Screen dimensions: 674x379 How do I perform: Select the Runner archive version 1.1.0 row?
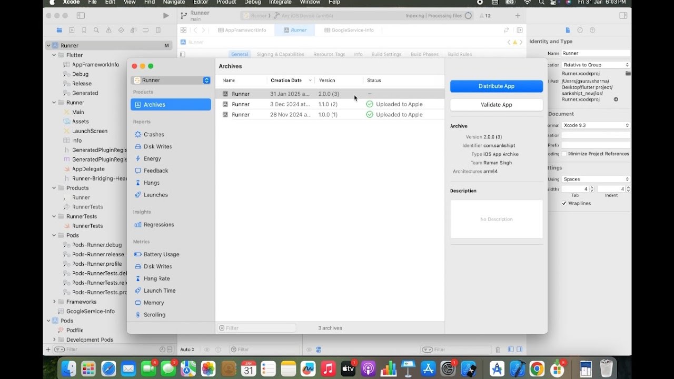(x=330, y=104)
